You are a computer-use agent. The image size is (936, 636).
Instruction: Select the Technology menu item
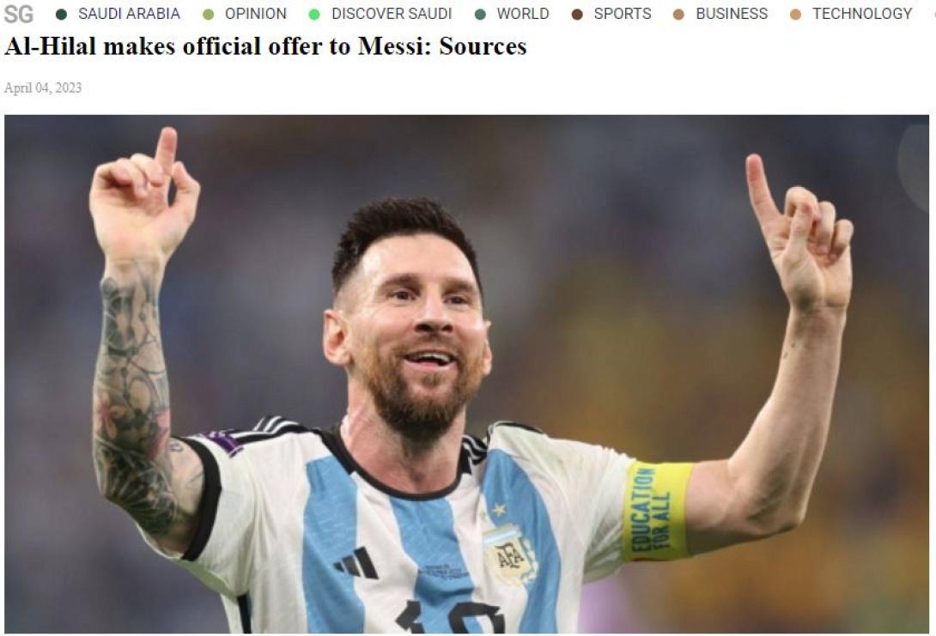[x=862, y=14]
